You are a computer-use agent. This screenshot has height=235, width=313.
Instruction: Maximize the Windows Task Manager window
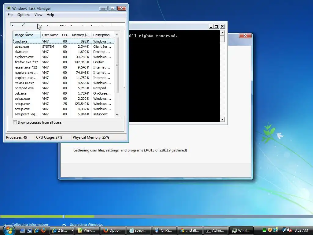(112, 8)
